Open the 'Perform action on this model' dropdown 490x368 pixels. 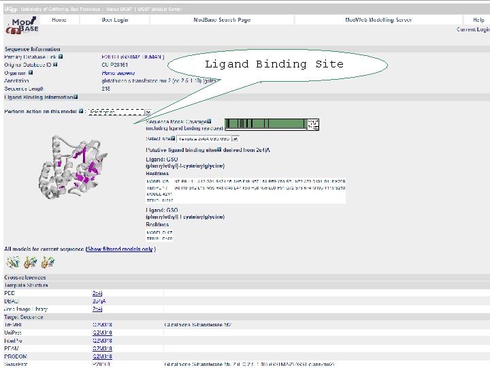pyautogui.click(x=120, y=112)
